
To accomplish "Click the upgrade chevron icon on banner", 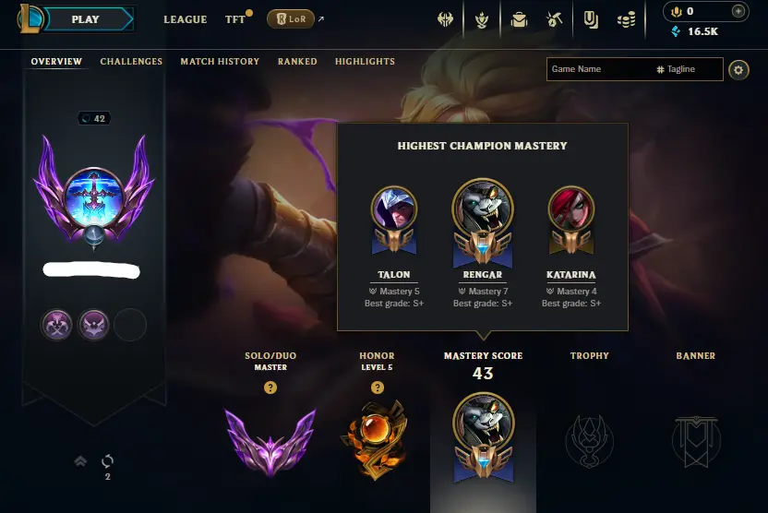I will click(81, 460).
